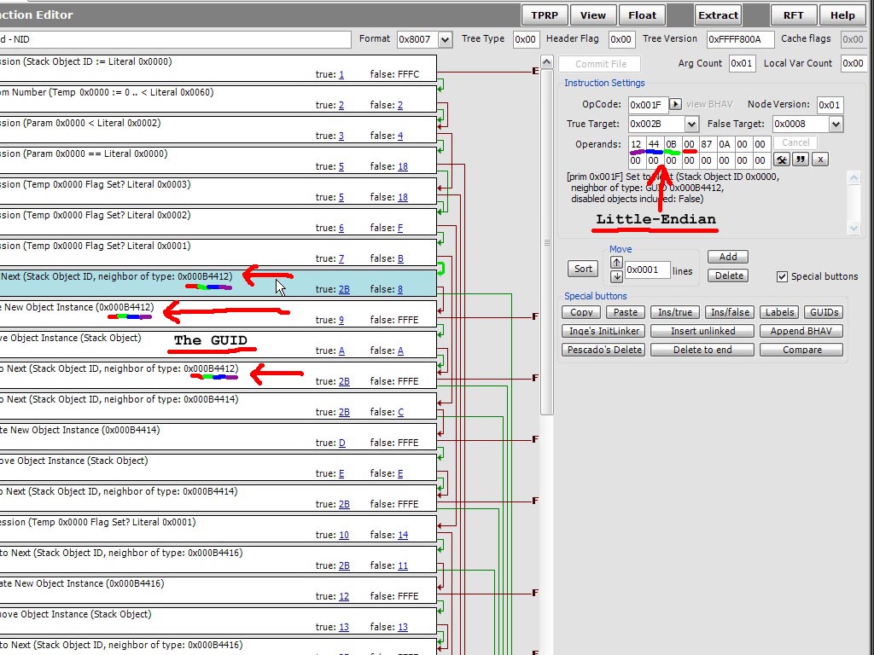Click the small x button beside operands
This screenshot has height=655, width=874.
coord(820,159)
